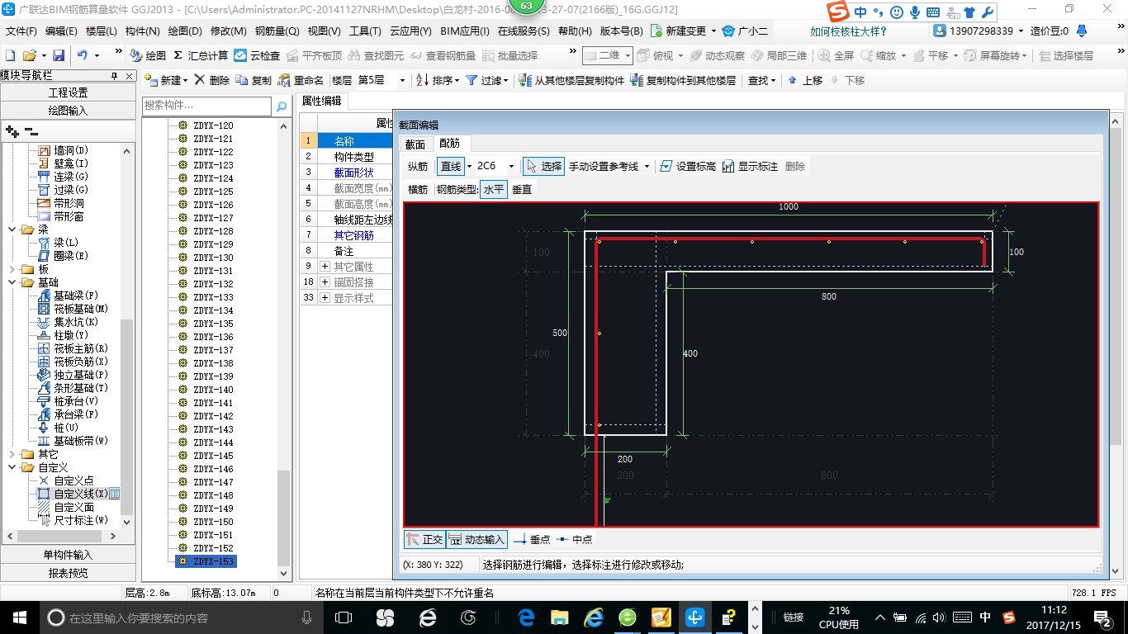The height and width of the screenshot is (634, 1128).
Task: Click 设置标高 elevation icon
Action: [687, 166]
